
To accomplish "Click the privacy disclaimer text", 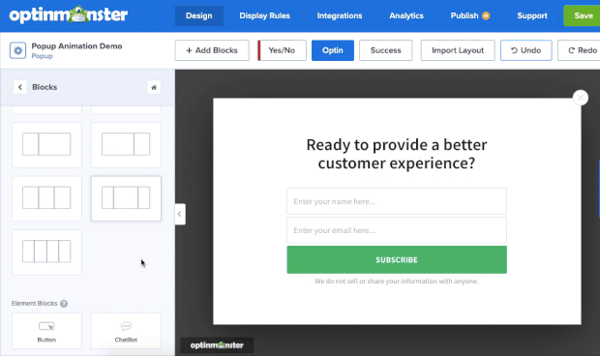I will click(x=397, y=282).
